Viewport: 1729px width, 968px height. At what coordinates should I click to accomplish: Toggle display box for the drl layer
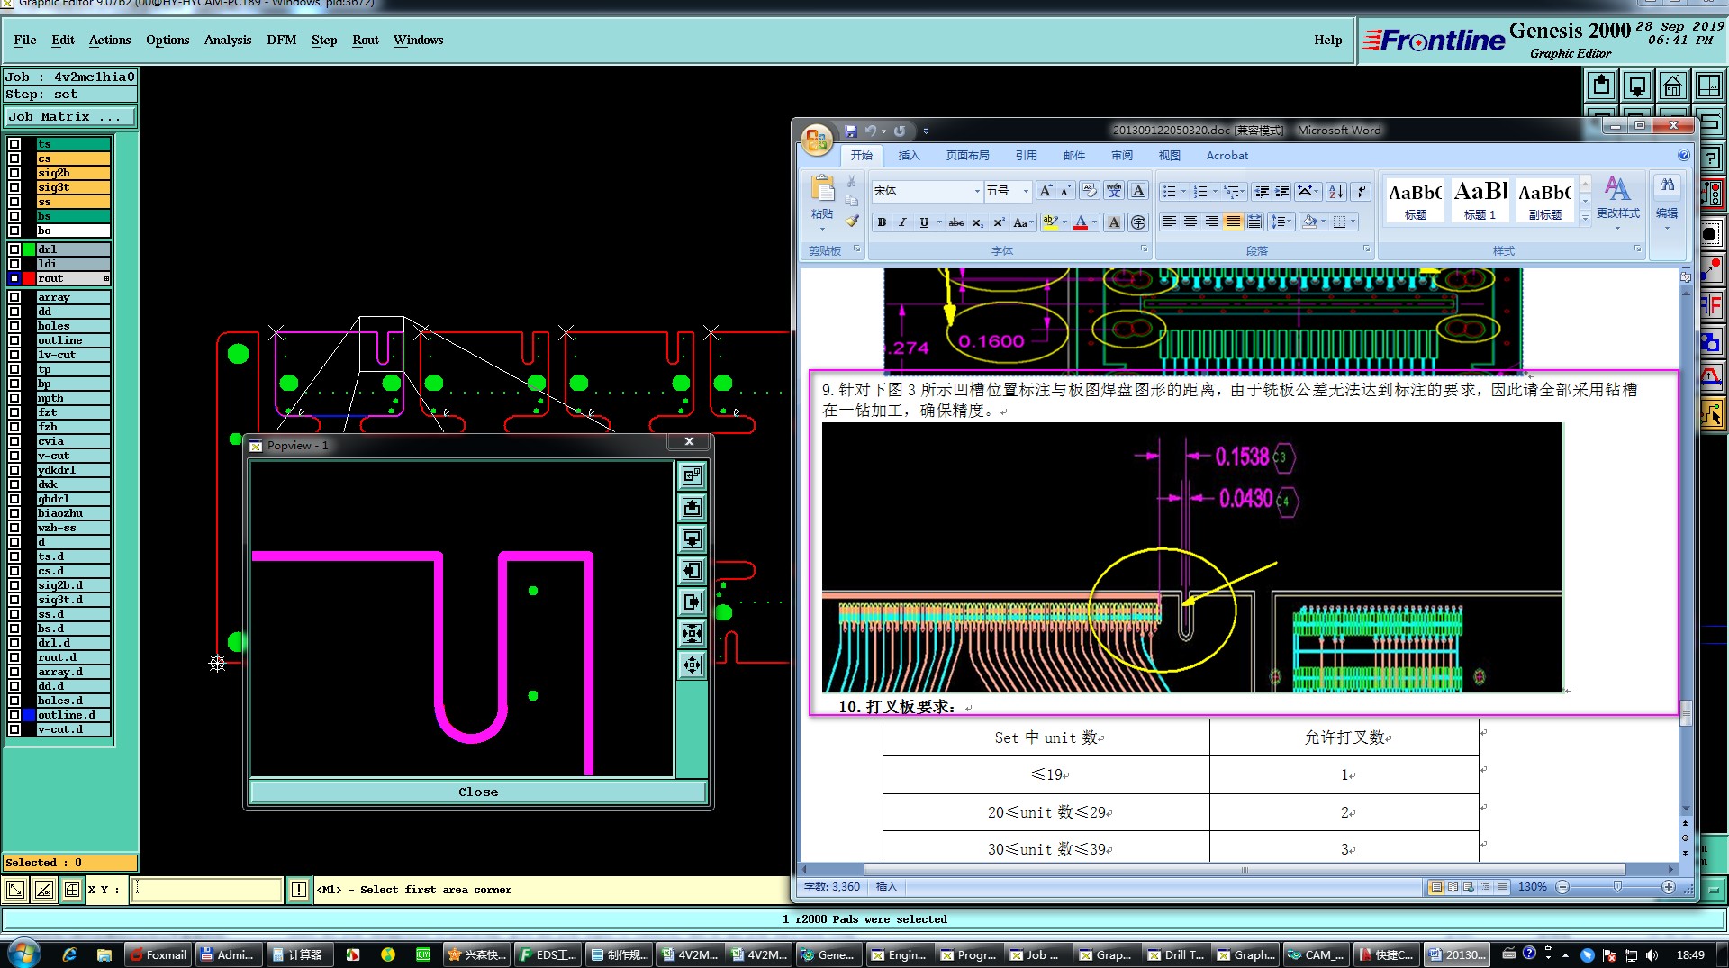point(14,249)
